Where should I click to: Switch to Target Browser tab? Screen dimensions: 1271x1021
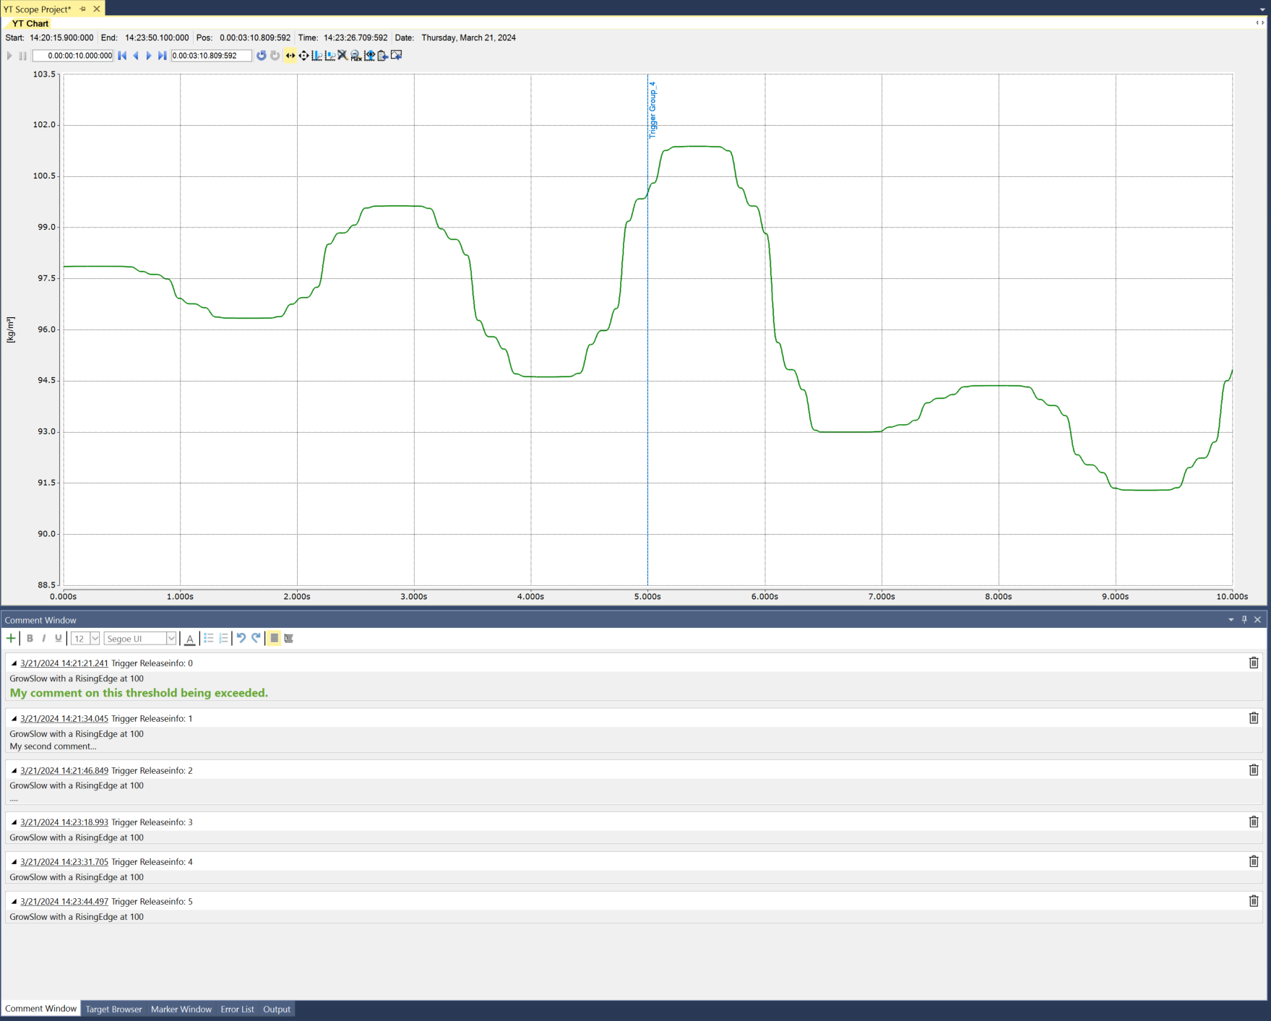tap(113, 1009)
